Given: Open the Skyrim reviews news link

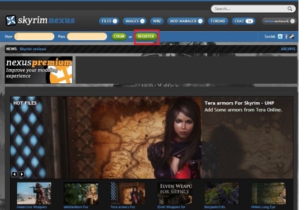Looking at the screenshot, I should click(33, 49).
